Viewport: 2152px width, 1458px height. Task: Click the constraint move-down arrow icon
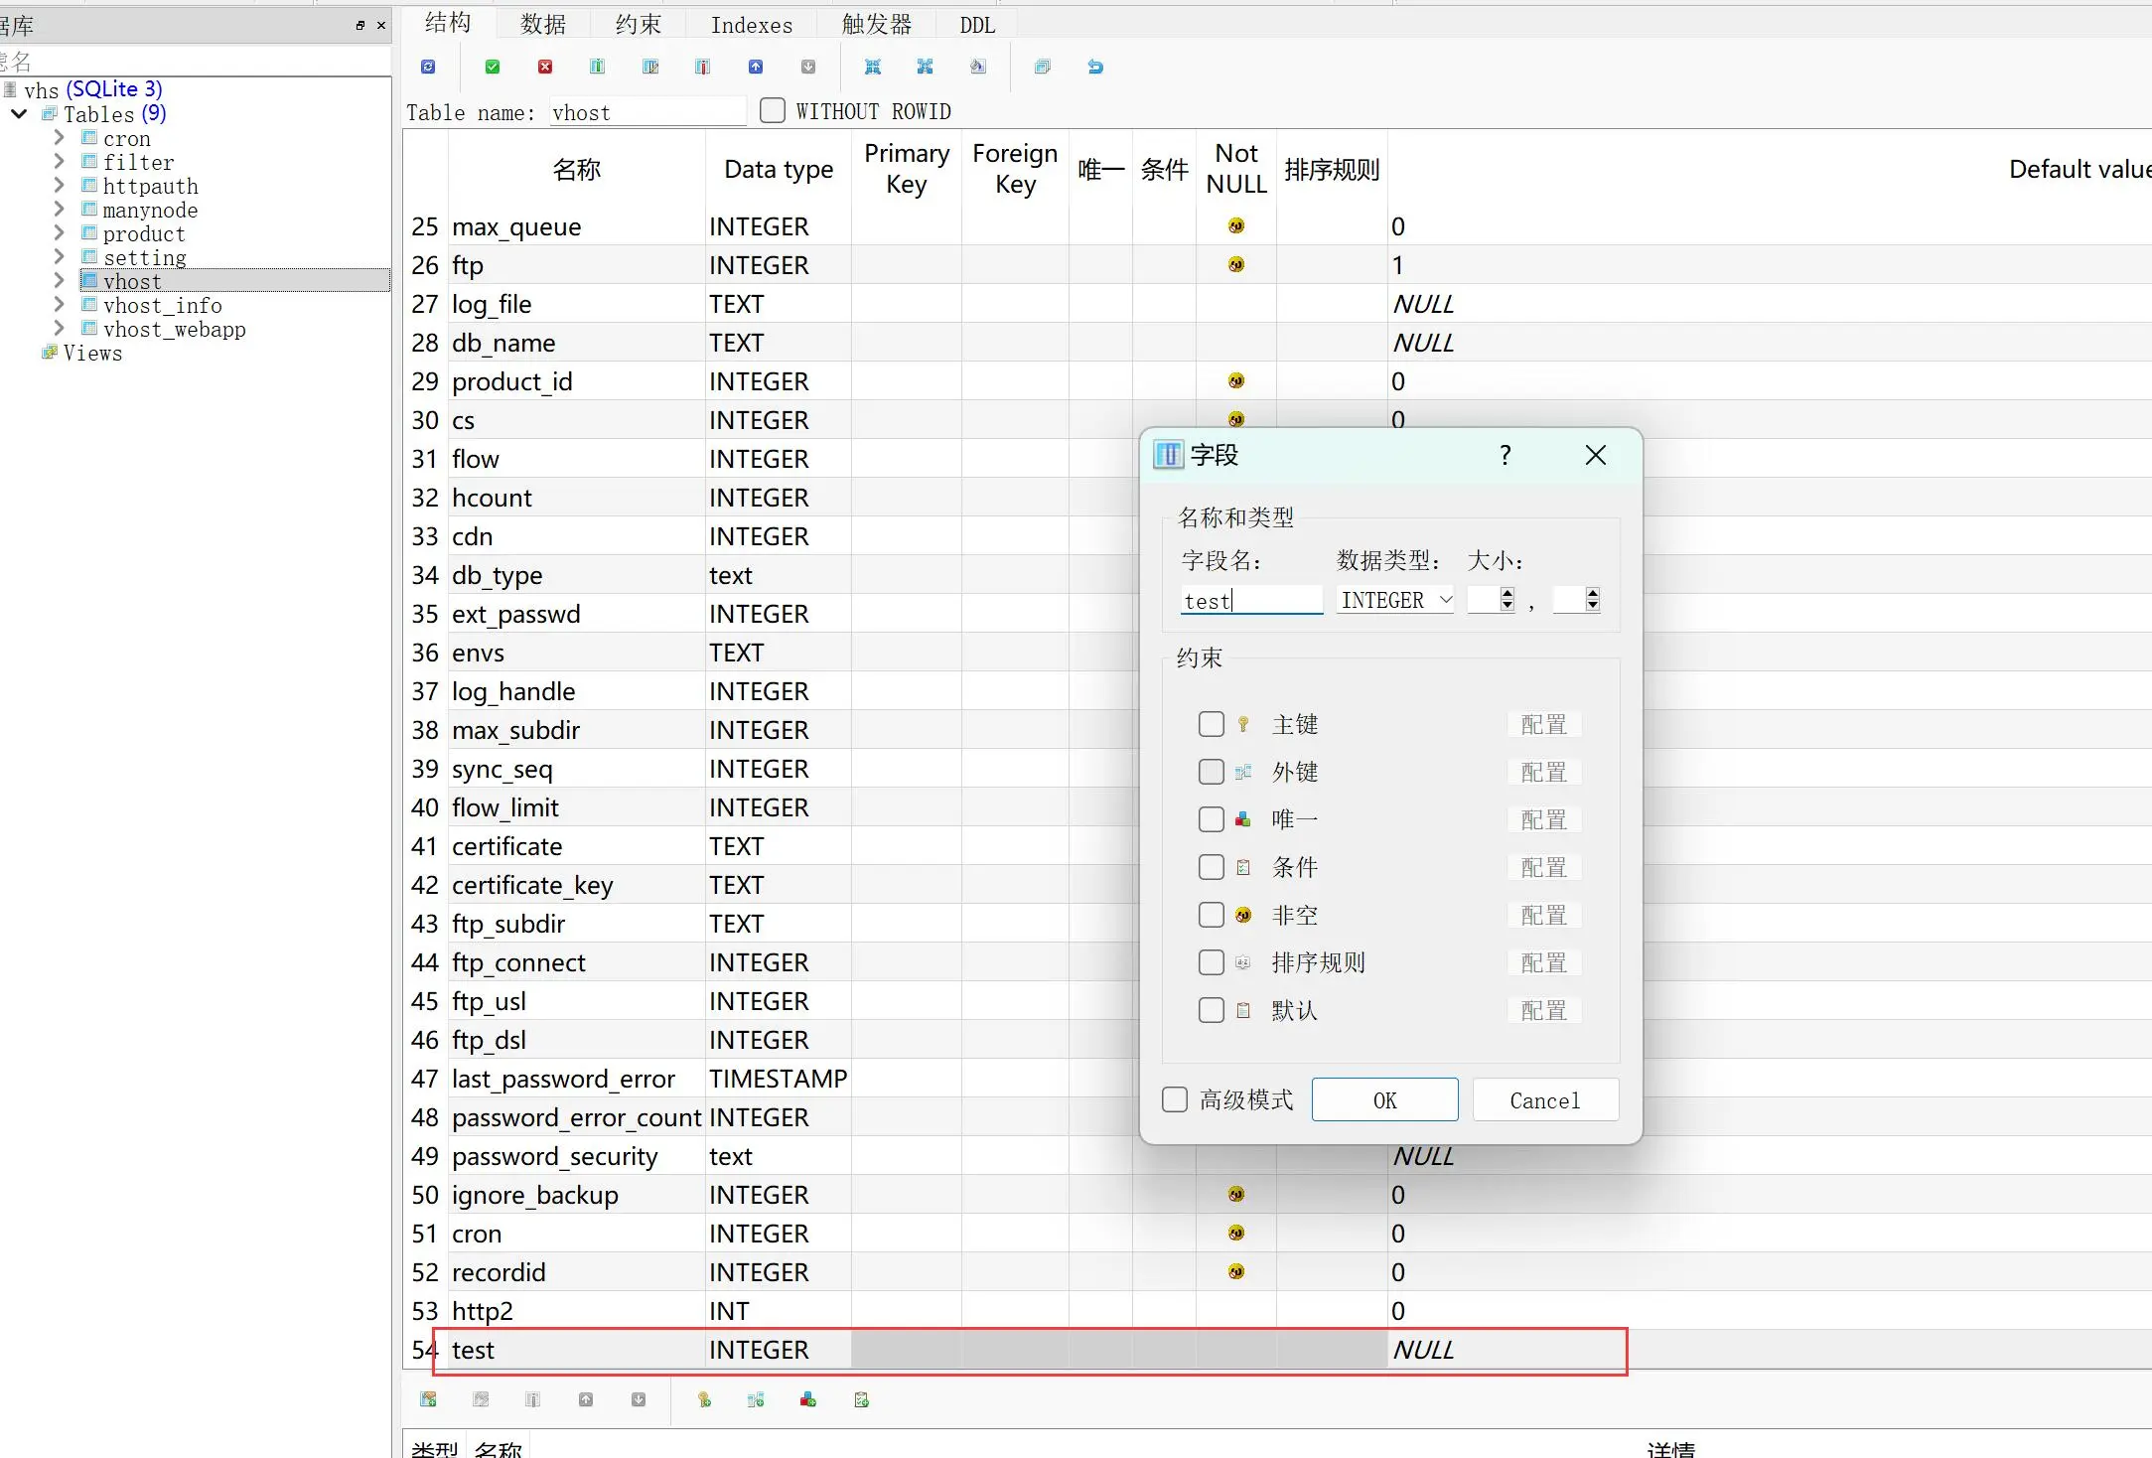pos(639,1399)
